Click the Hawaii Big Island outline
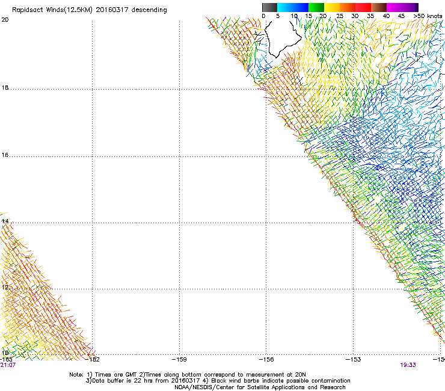The height and width of the screenshot is (391, 445). tap(283, 38)
